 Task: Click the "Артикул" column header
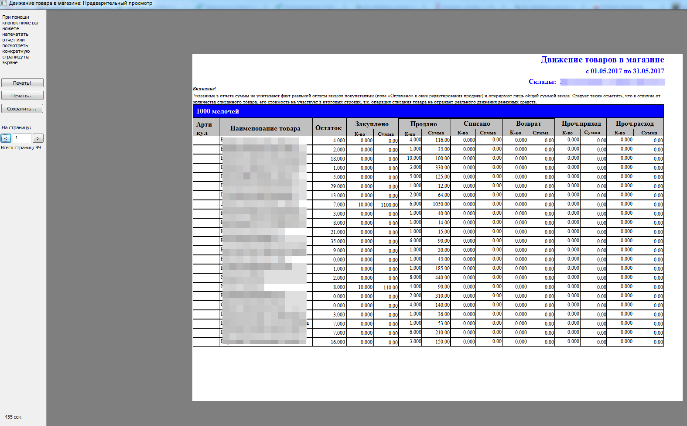click(x=206, y=128)
